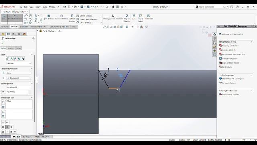Open the File menu

(21, 7)
